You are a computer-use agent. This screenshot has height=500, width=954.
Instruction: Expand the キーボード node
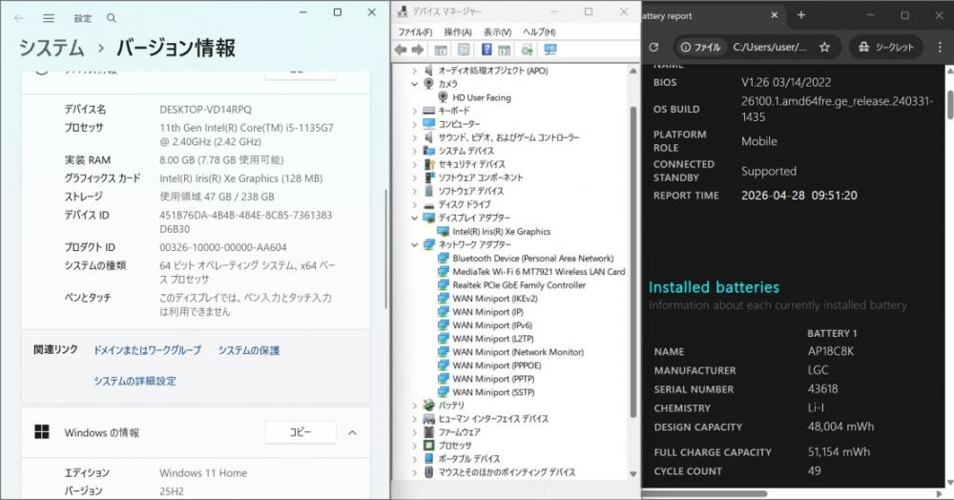tap(415, 111)
